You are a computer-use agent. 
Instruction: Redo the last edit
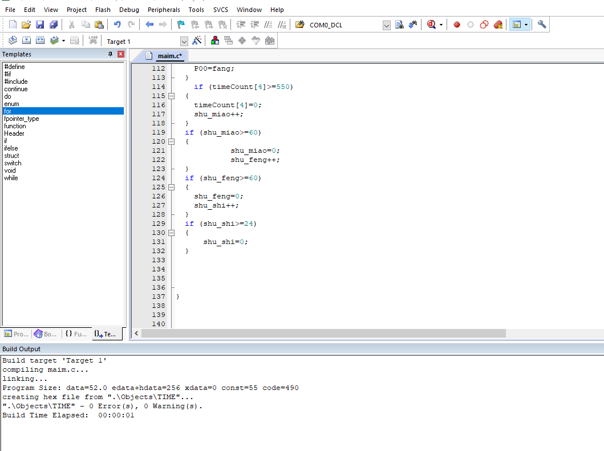tap(131, 25)
